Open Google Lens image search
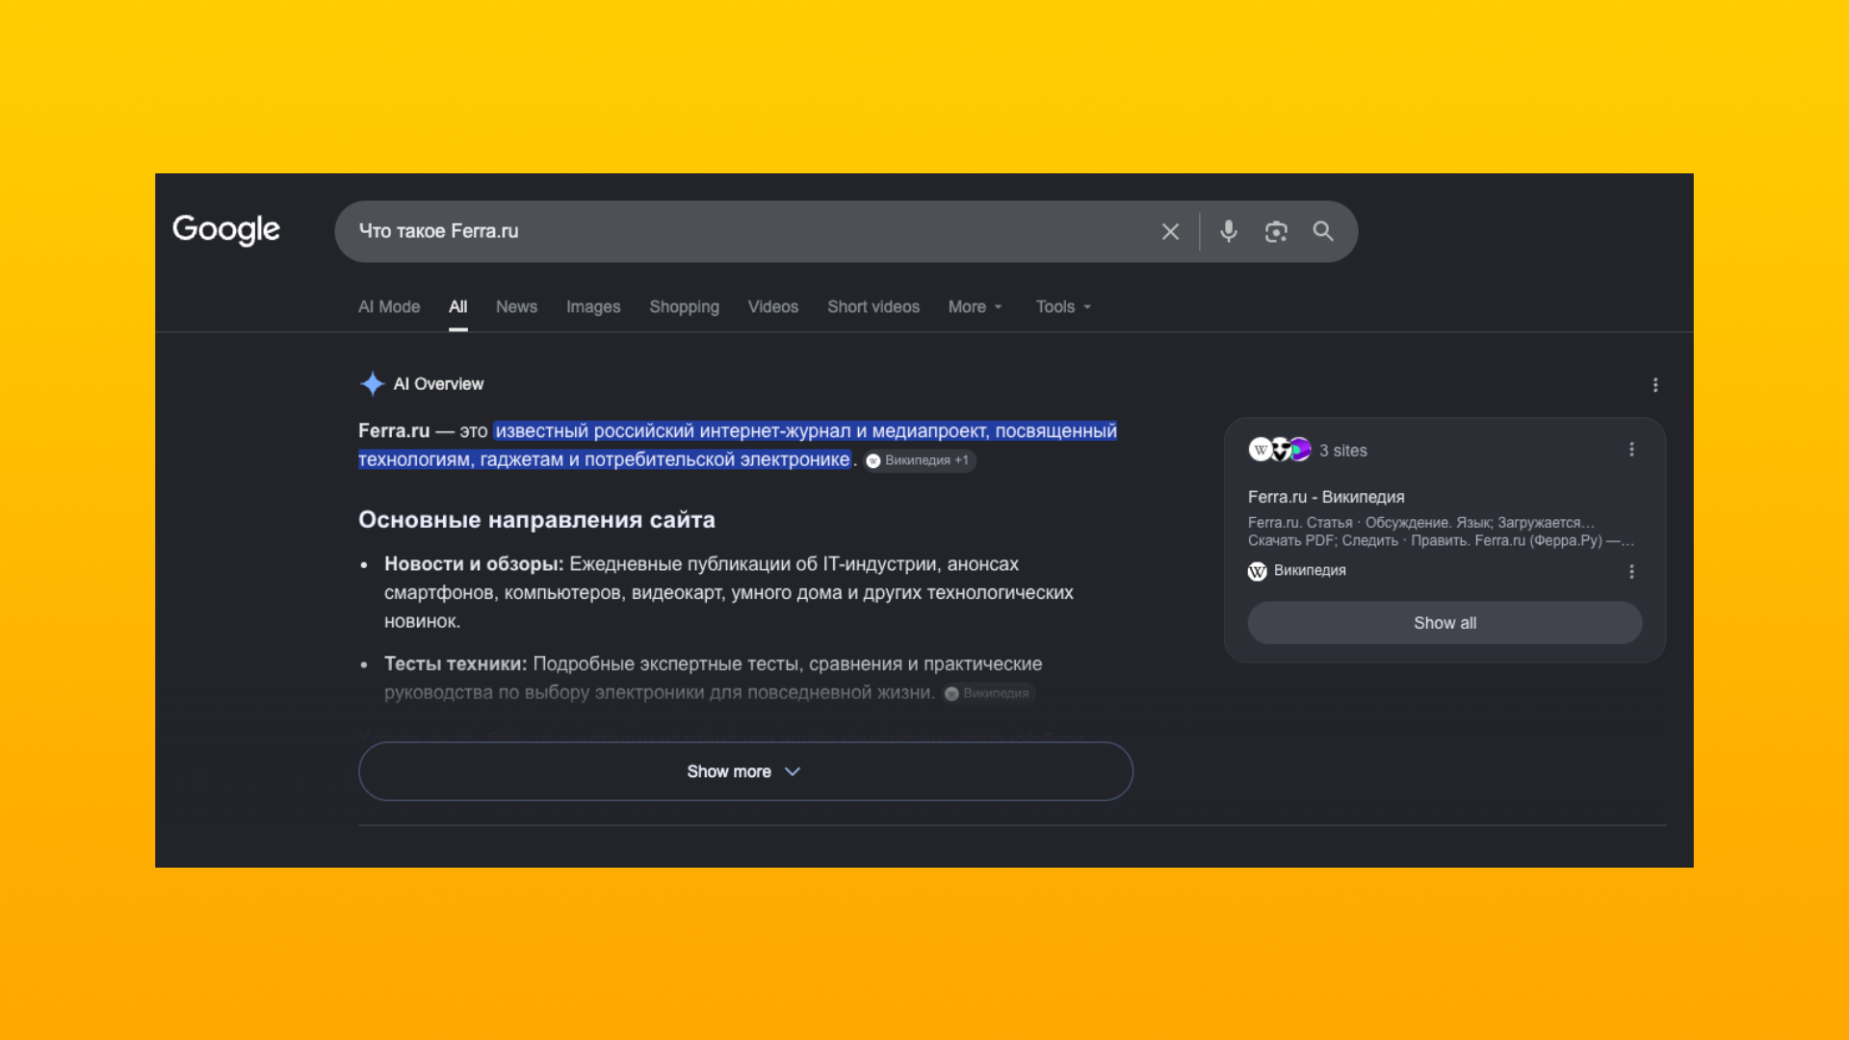1849x1040 pixels. coord(1276,231)
